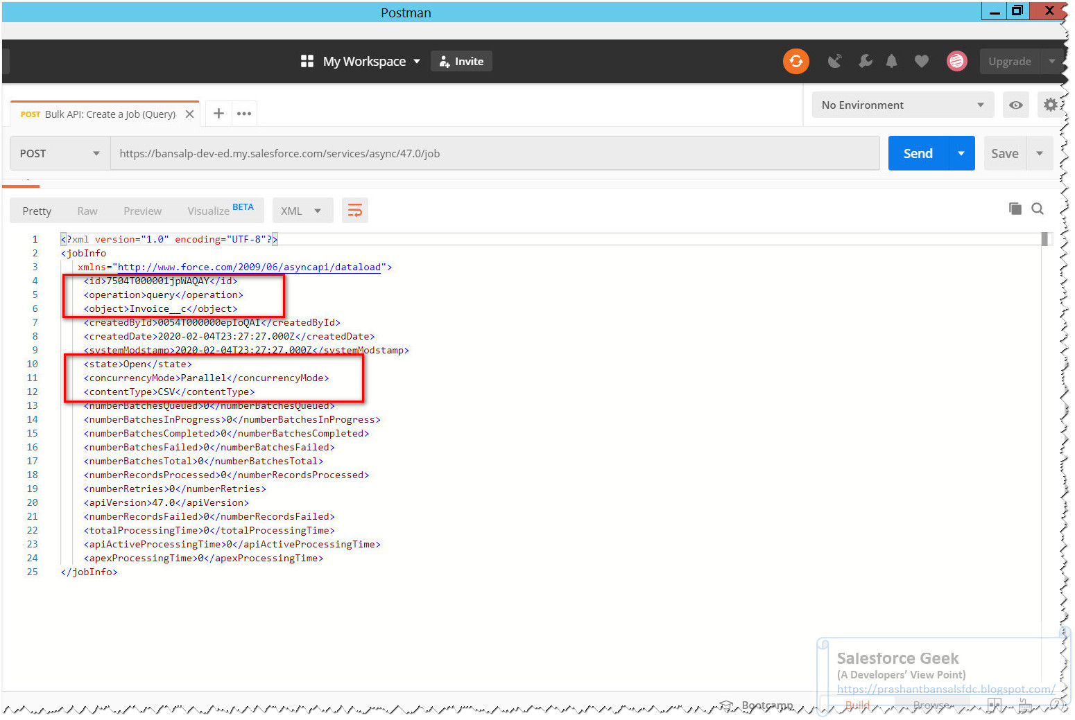This screenshot has height=720, width=1075.
Task: Switch to the Pretty response view
Action: coord(37,211)
